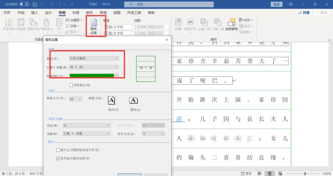333x176 pixels.
Task: Open the green 网格颜色 color picker
Action: point(94,76)
